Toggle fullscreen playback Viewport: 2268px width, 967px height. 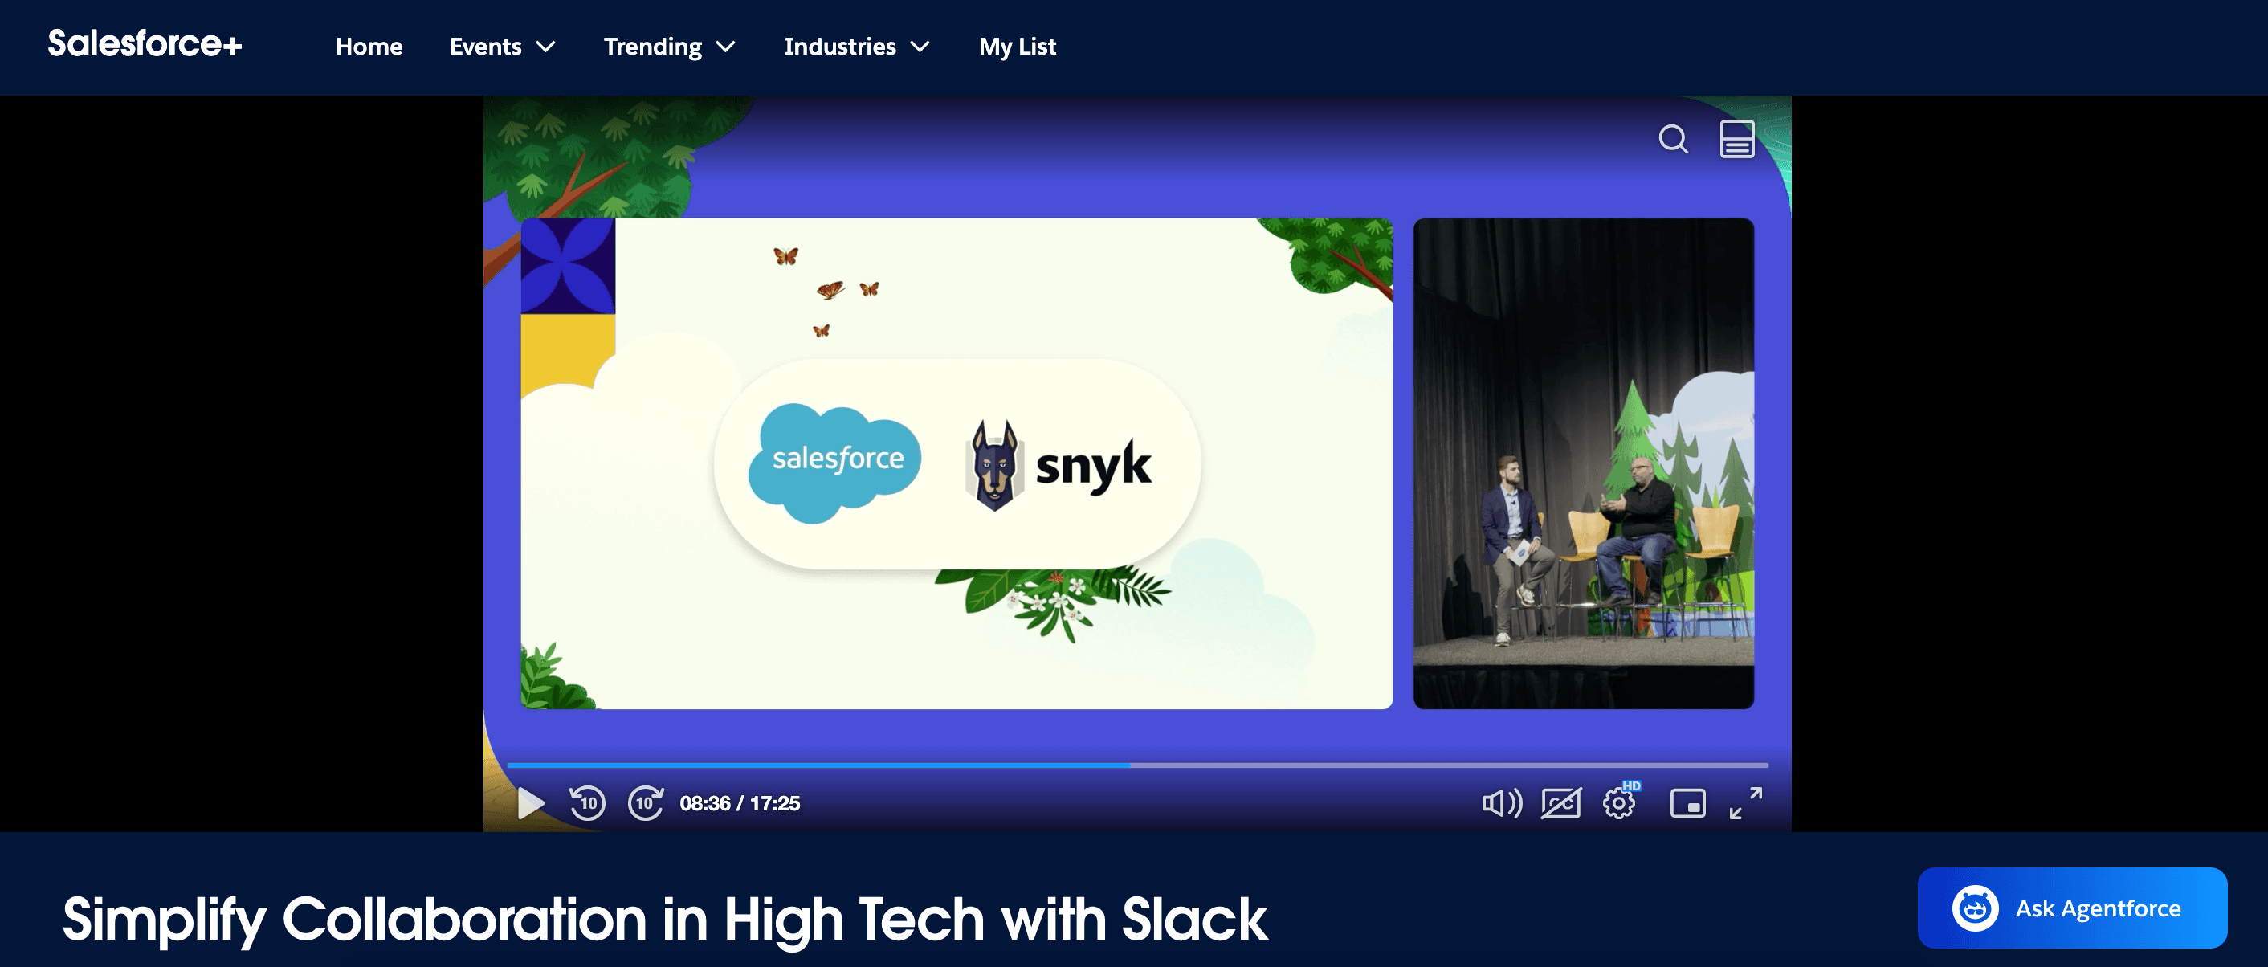pyautogui.click(x=1745, y=802)
